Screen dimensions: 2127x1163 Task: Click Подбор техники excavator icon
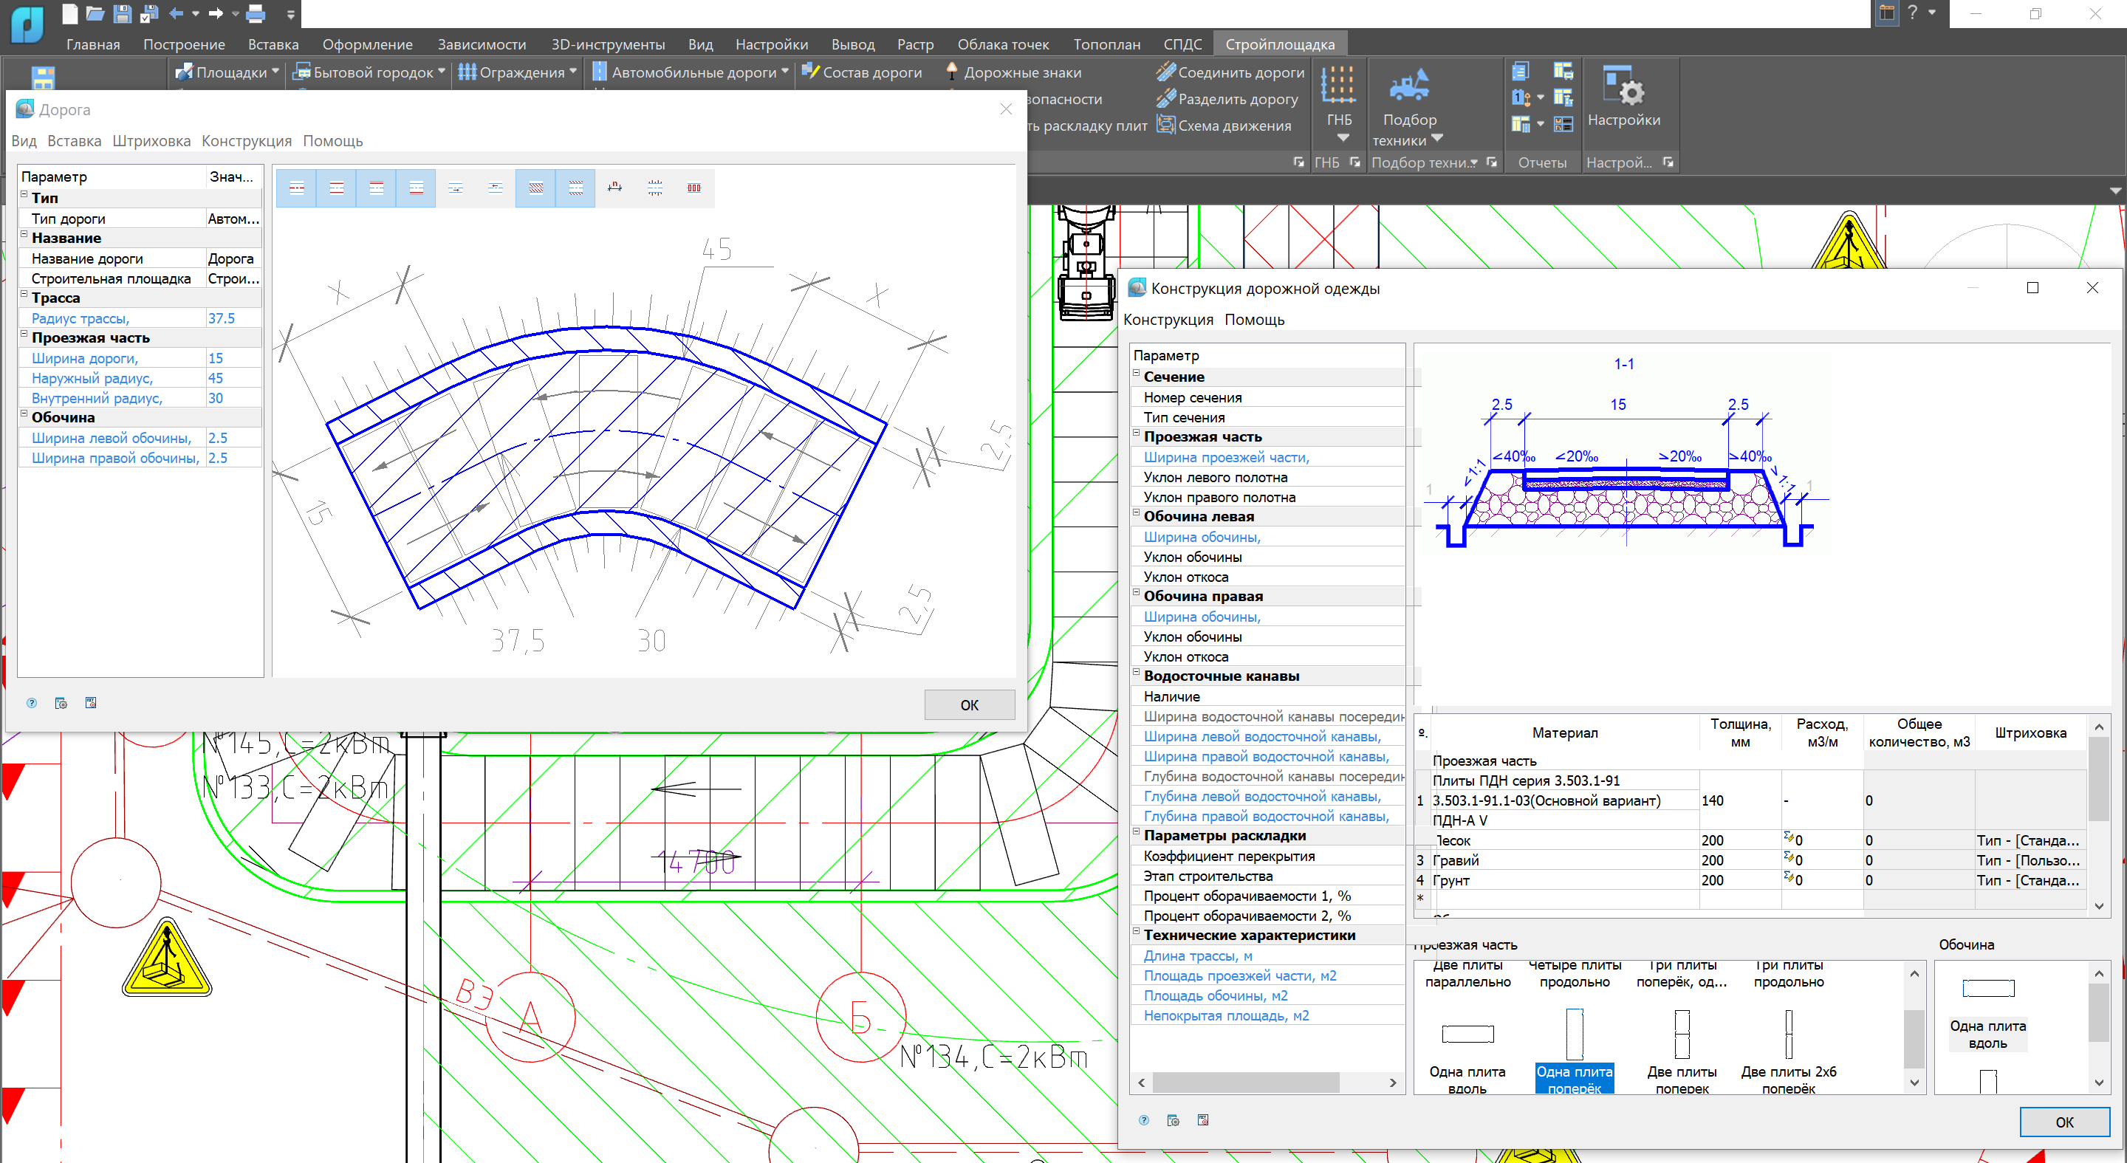click(1408, 85)
